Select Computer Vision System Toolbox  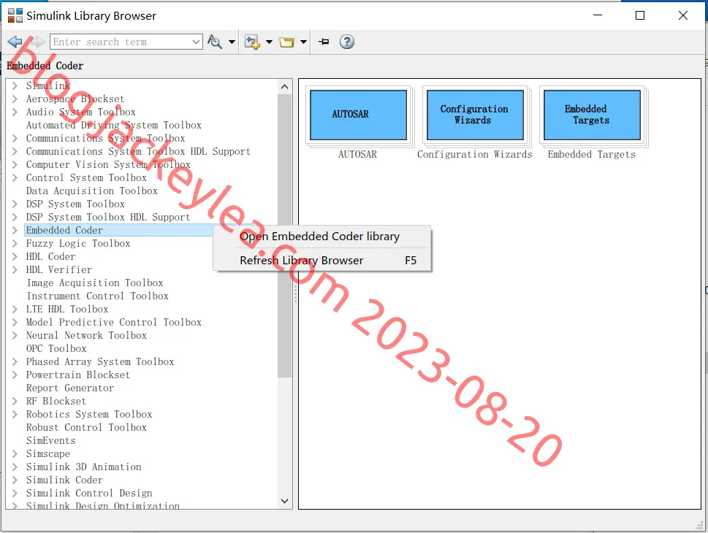coord(108,164)
